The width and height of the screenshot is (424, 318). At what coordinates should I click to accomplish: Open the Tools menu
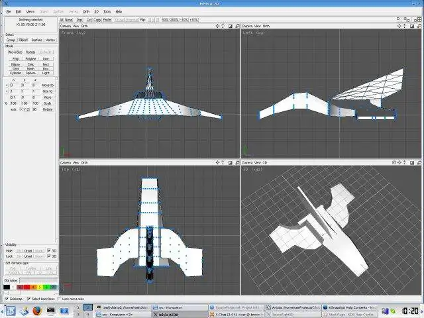tap(107, 12)
